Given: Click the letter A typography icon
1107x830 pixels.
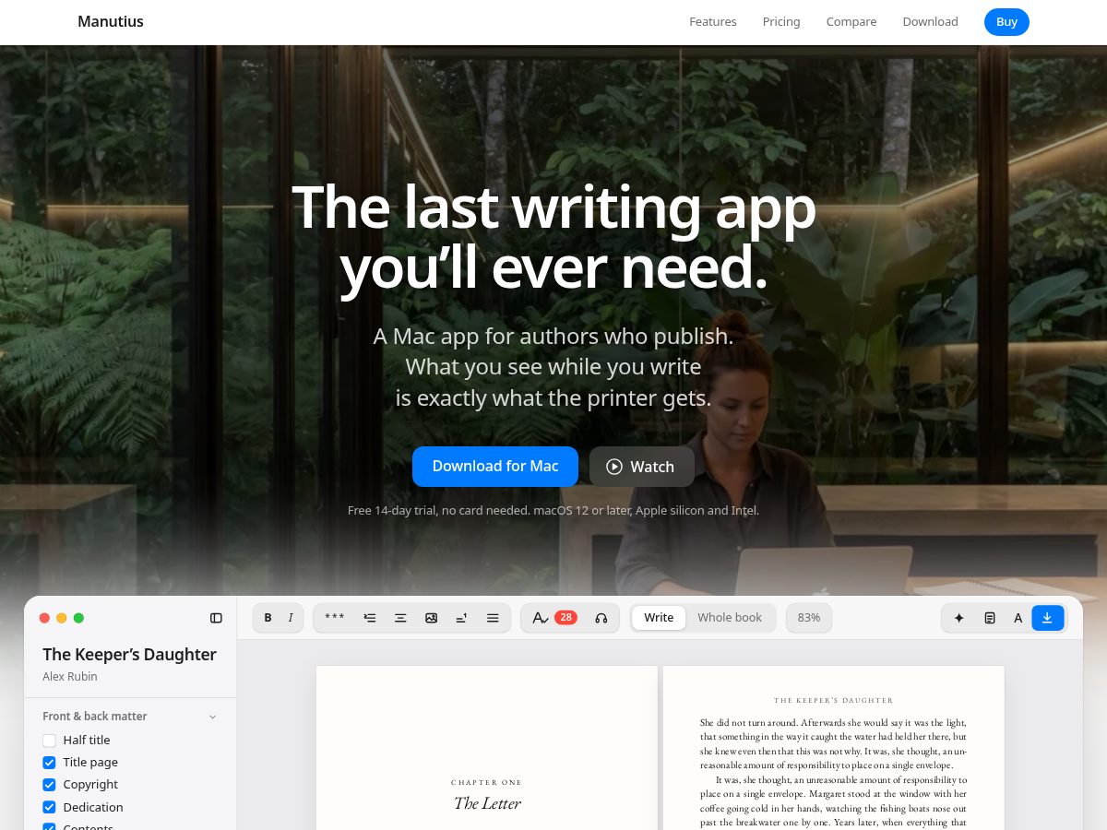Looking at the screenshot, I should [1018, 618].
